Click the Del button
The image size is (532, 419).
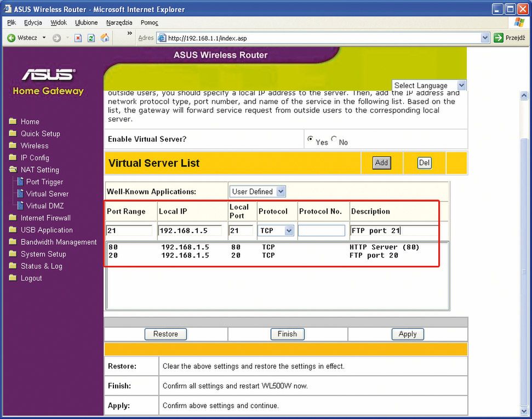pos(424,162)
